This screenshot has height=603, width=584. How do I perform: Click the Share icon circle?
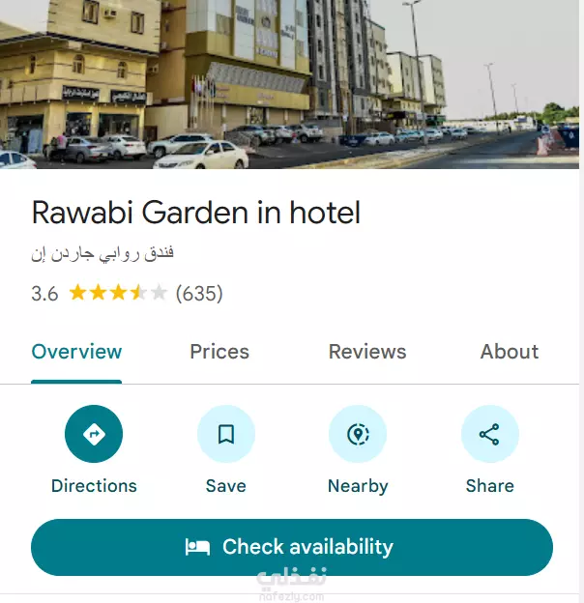click(490, 434)
